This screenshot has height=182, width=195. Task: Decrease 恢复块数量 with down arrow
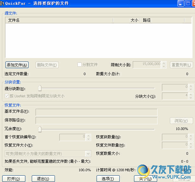pos(191,139)
